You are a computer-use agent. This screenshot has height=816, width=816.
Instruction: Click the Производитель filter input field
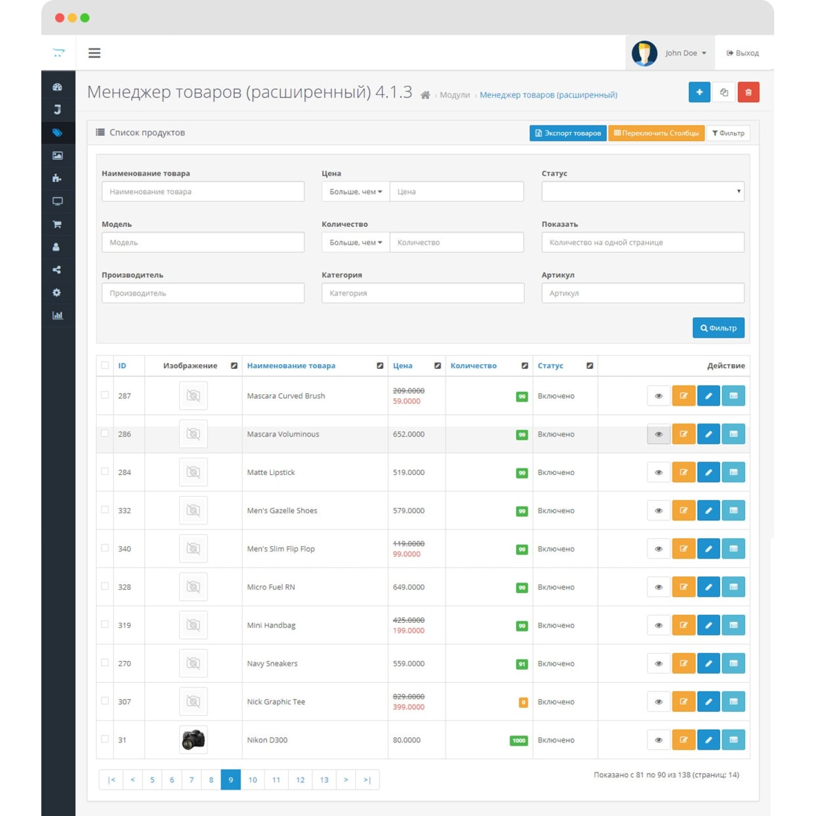(203, 293)
